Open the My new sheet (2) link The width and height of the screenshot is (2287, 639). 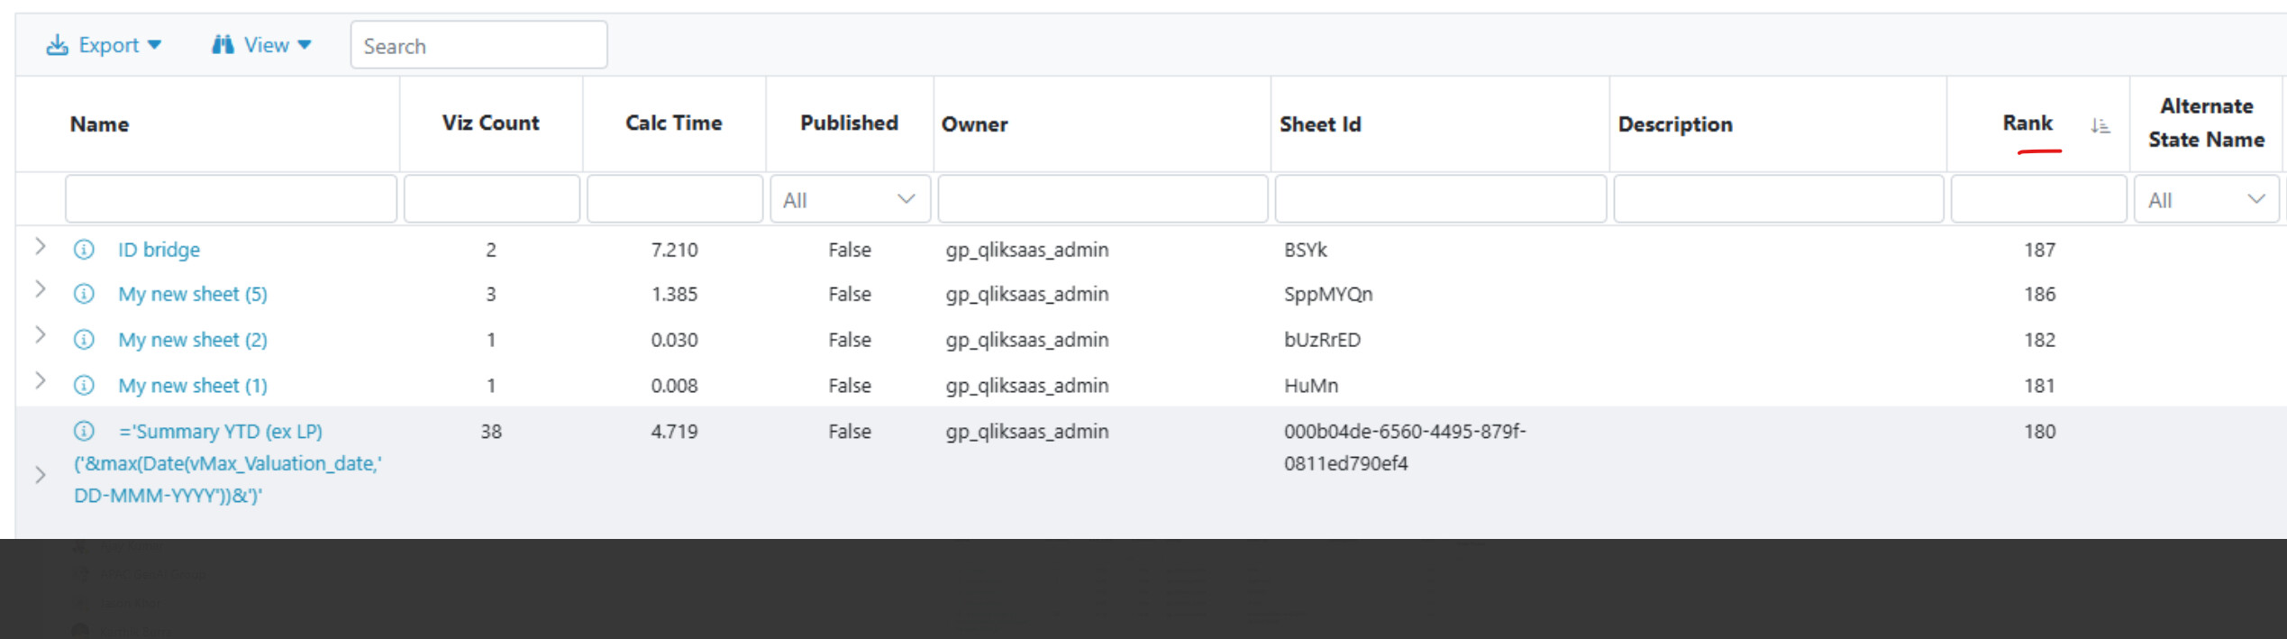click(x=193, y=340)
